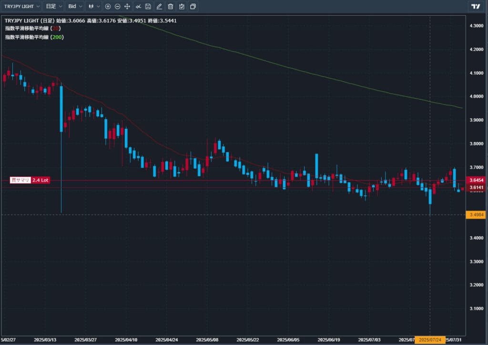Expand the candlestick chart type dropdown
488x345 pixels.
(x=95, y=6)
